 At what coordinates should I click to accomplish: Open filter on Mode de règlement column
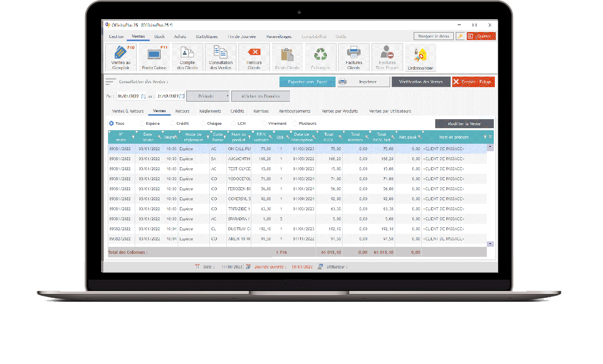[x=207, y=137]
